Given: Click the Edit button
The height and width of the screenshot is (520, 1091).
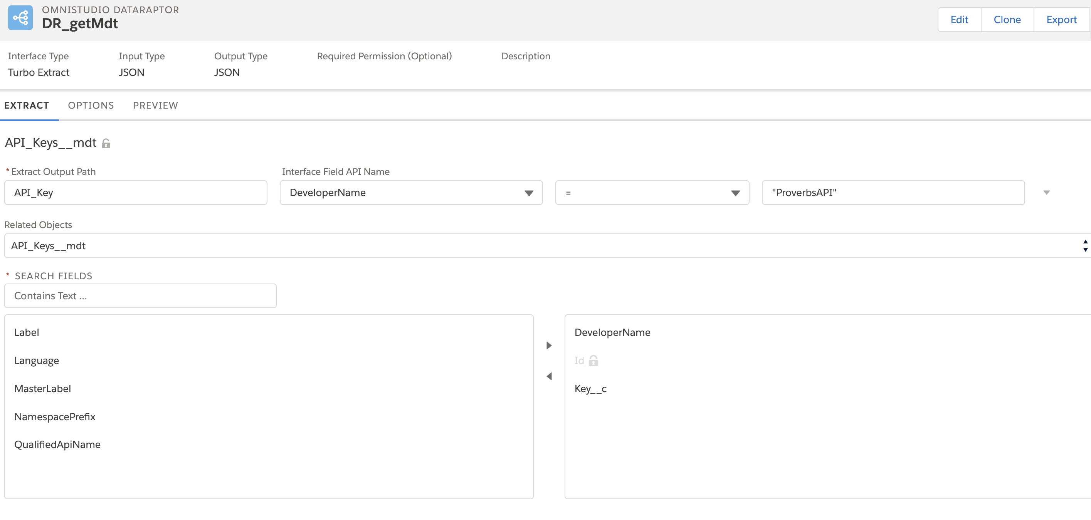Looking at the screenshot, I should point(959,20).
